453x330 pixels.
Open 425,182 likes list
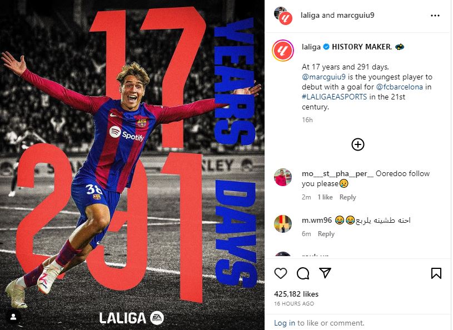[296, 294]
